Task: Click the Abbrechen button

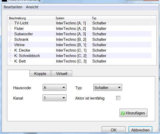Action: (140, 130)
